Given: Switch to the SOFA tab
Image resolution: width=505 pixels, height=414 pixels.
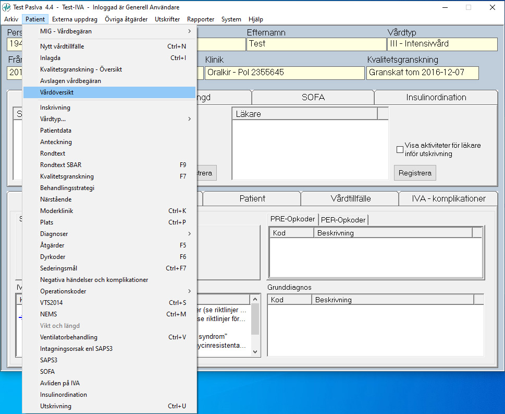Looking at the screenshot, I should (313, 98).
